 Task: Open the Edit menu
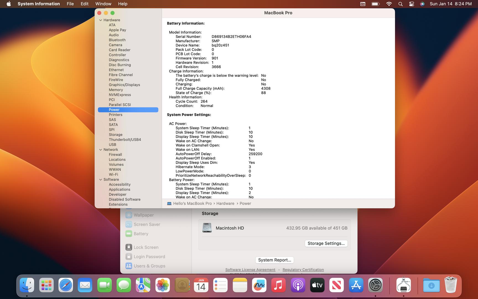[x=84, y=4]
